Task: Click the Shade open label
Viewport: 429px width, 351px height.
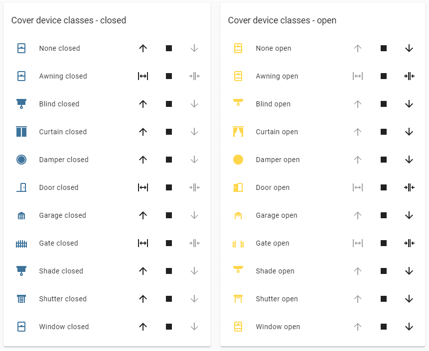Action: point(275,271)
